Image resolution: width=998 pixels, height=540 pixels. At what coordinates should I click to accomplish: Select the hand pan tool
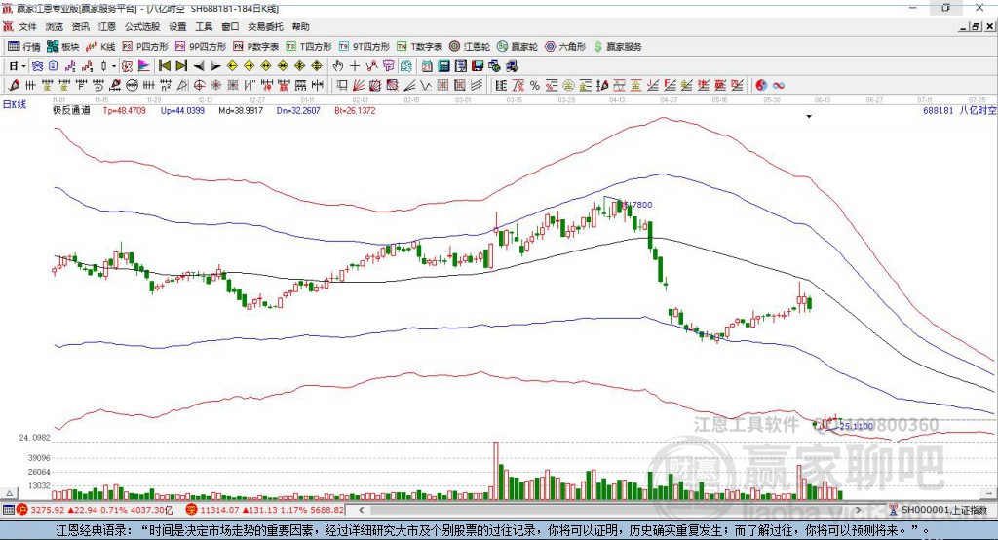click(337, 66)
